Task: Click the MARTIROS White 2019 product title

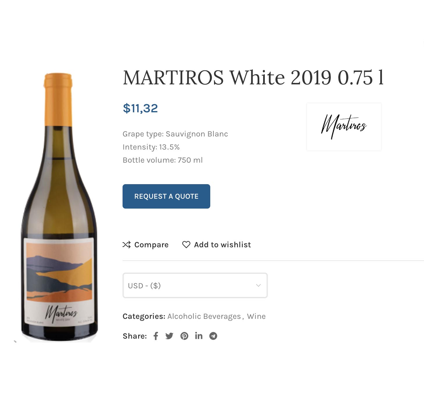Action: click(x=254, y=78)
